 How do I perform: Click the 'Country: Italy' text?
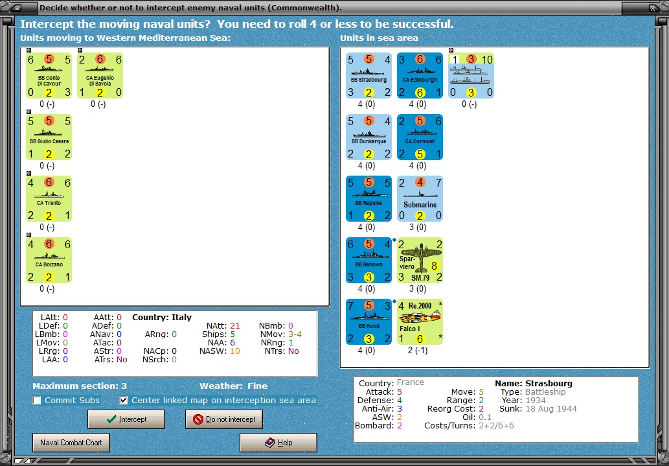coord(162,318)
